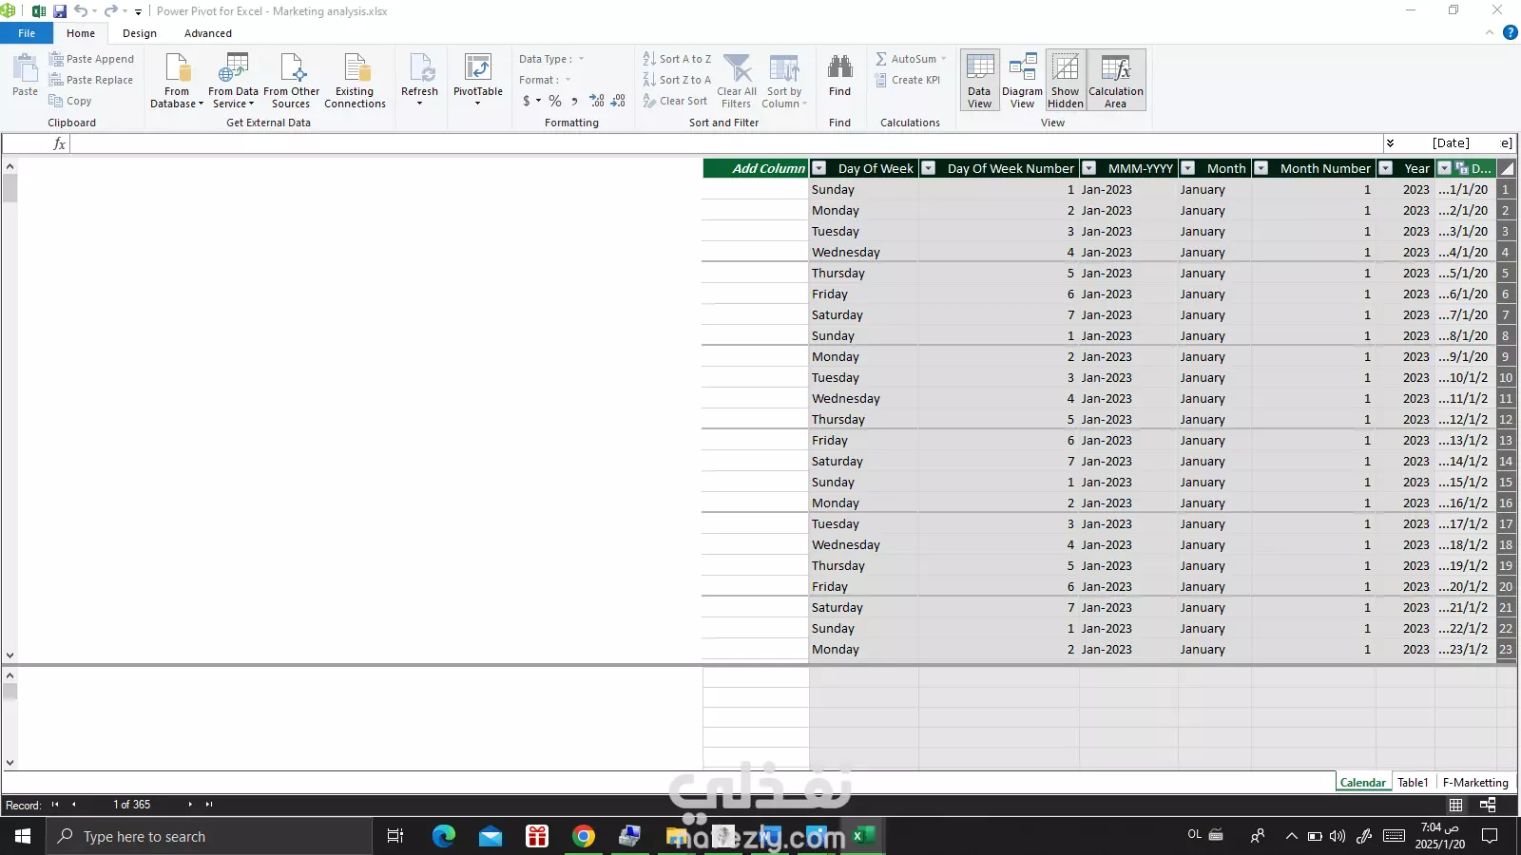Screen dimensions: 1521x855
Task: Click Paste Append in Clipboard group
Action: (x=91, y=59)
